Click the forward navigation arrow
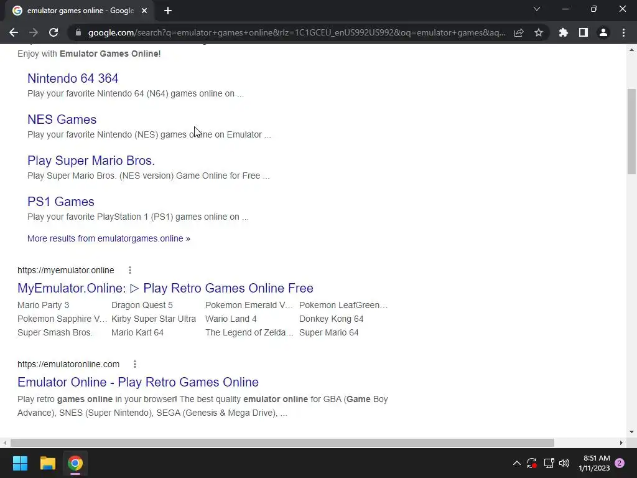The width and height of the screenshot is (637, 478). (34, 32)
